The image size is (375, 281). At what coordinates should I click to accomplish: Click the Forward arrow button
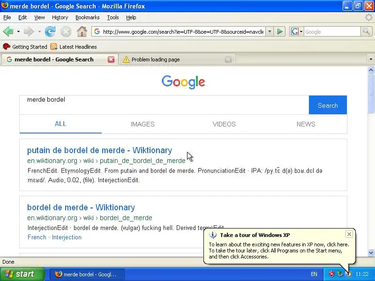pyautogui.click(x=29, y=31)
